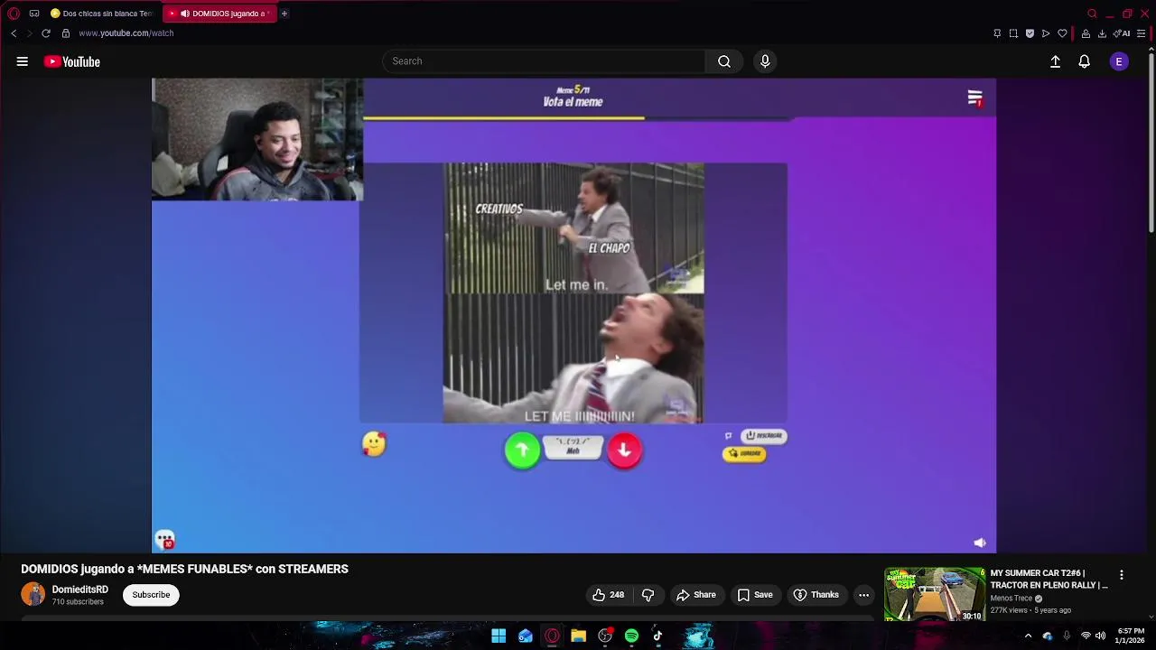
Task: Click the queue list icon in the video
Action: click(x=974, y=97)
